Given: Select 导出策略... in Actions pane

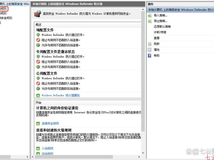Looking at the screenshot, I should [x=160, y=21].
